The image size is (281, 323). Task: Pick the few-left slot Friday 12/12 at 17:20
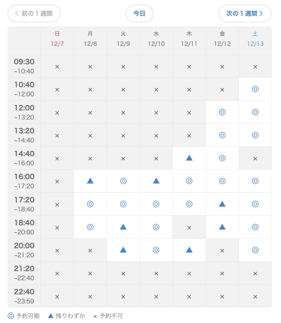click(222, 204)
